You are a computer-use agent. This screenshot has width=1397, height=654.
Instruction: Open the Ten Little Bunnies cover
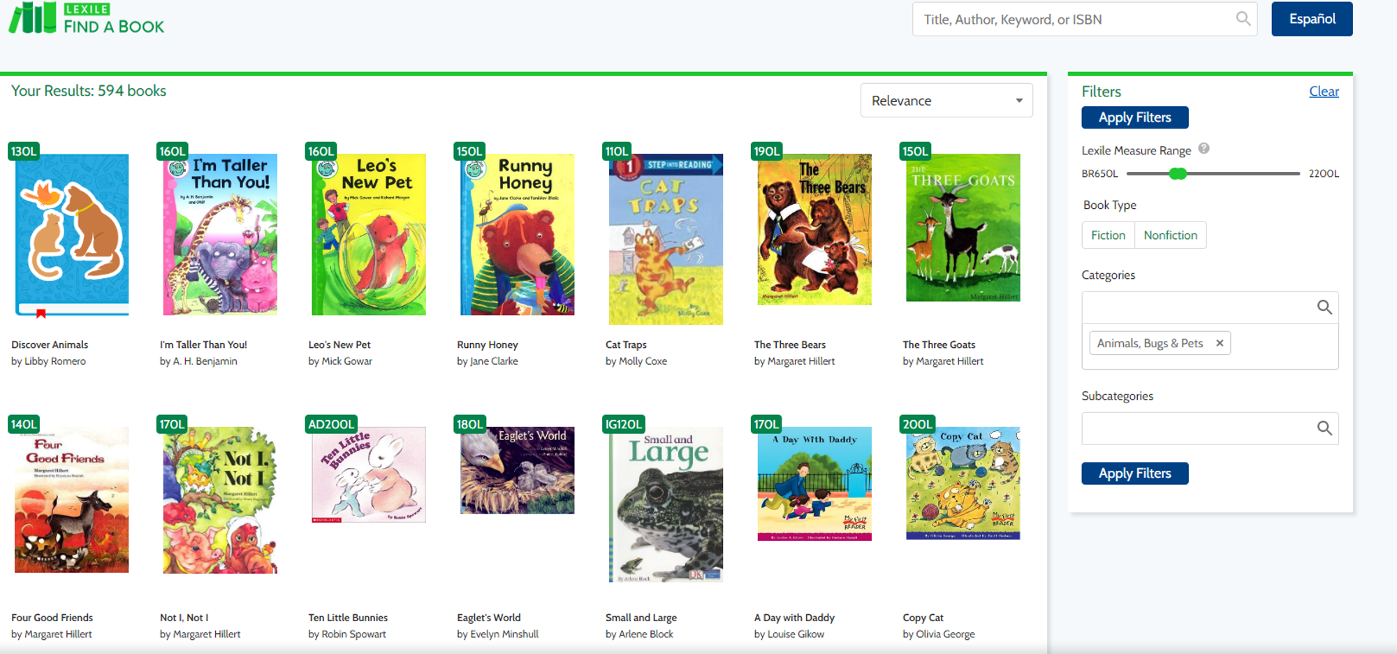[x=369, y=474]
